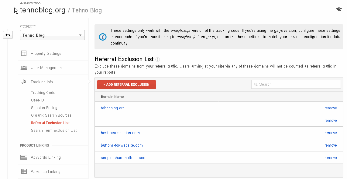Screen dimensions: 347x179
Task: Select User-ID under Tracking Info
Action: click(x=37, y=100)
